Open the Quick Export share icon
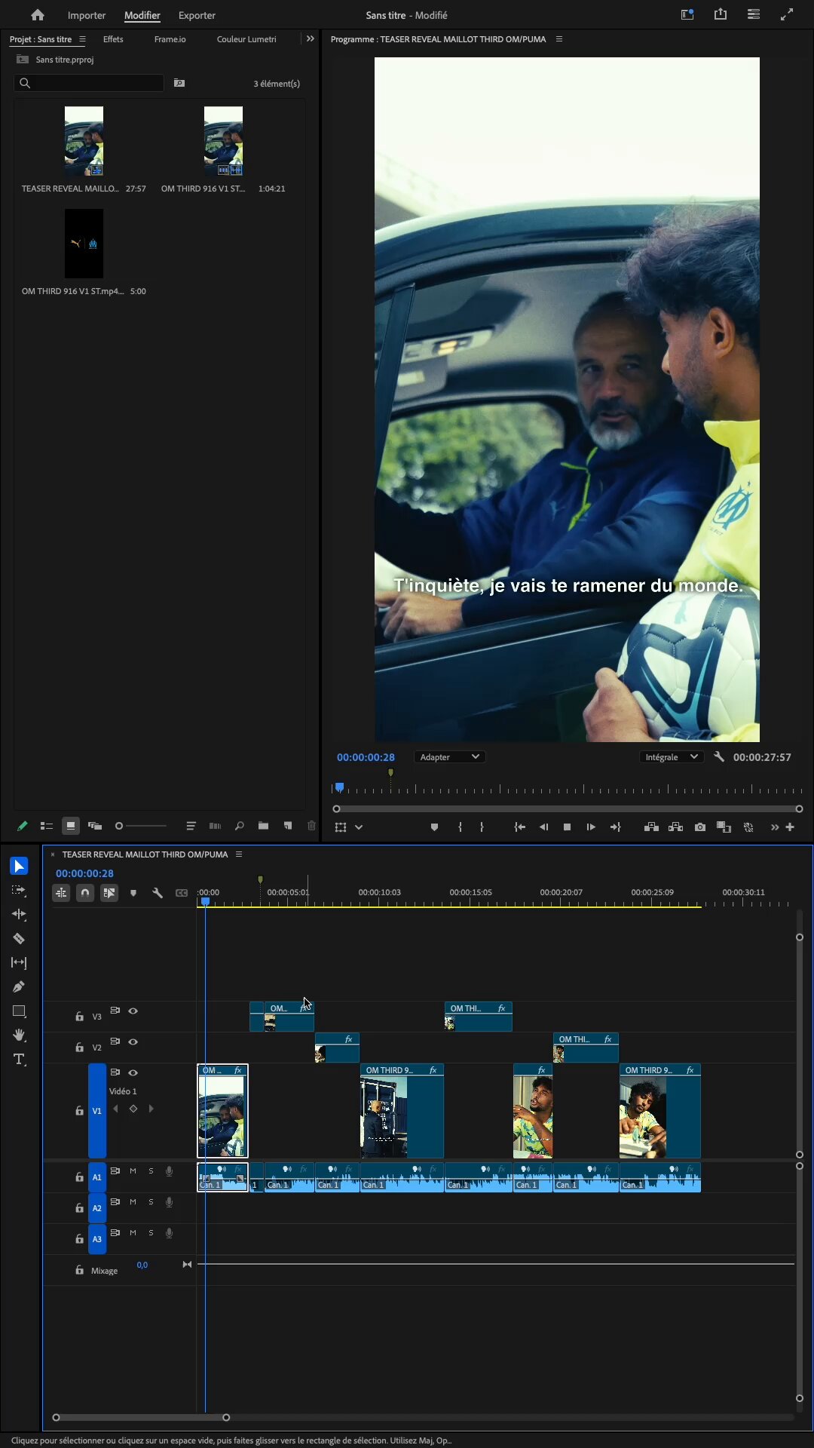This screenshot has width=814, height=1448. point(721,14)
